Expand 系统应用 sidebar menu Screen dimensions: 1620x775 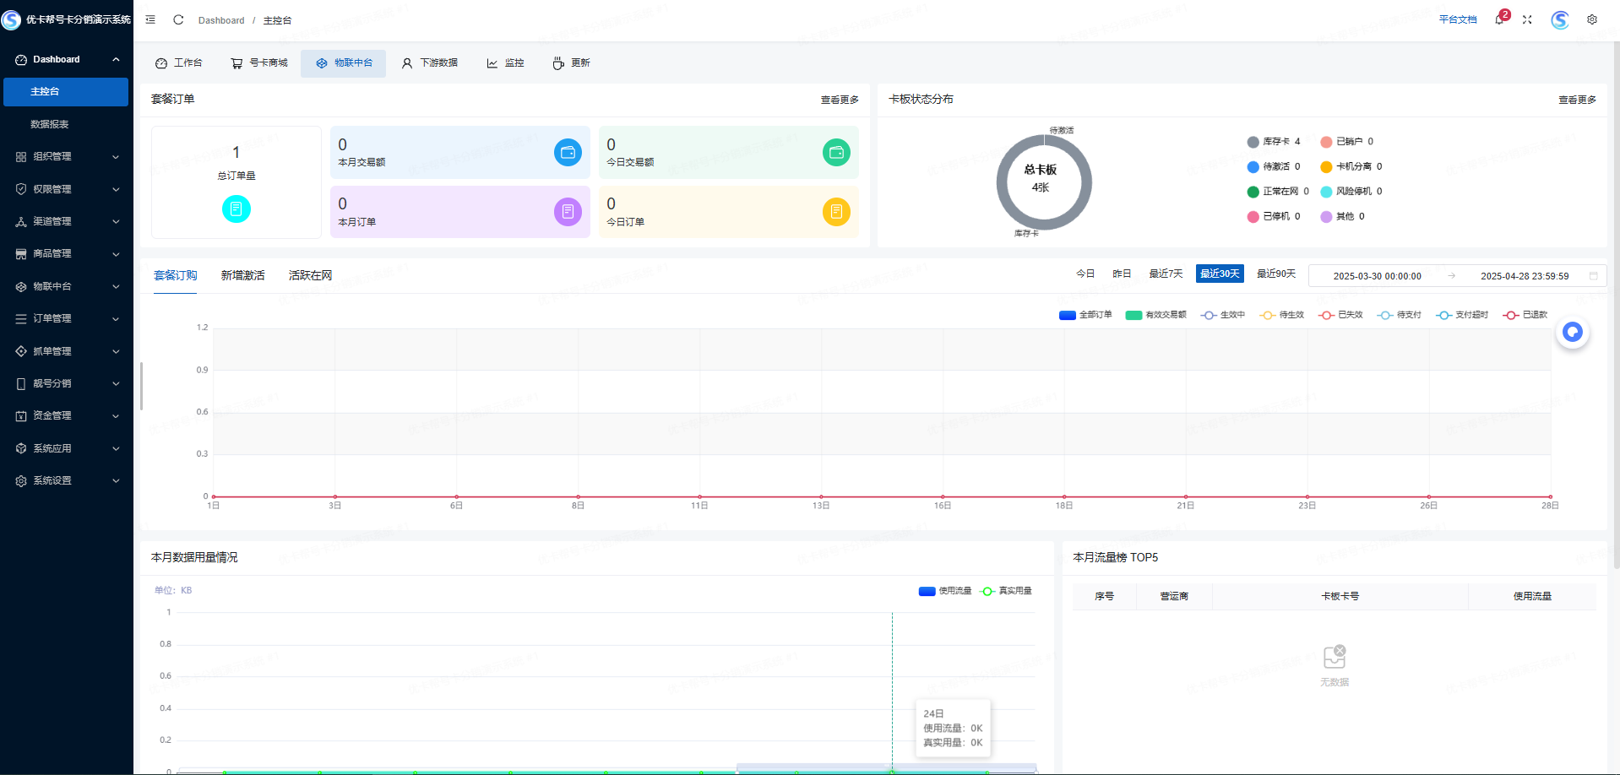click(x=66, y=448)
